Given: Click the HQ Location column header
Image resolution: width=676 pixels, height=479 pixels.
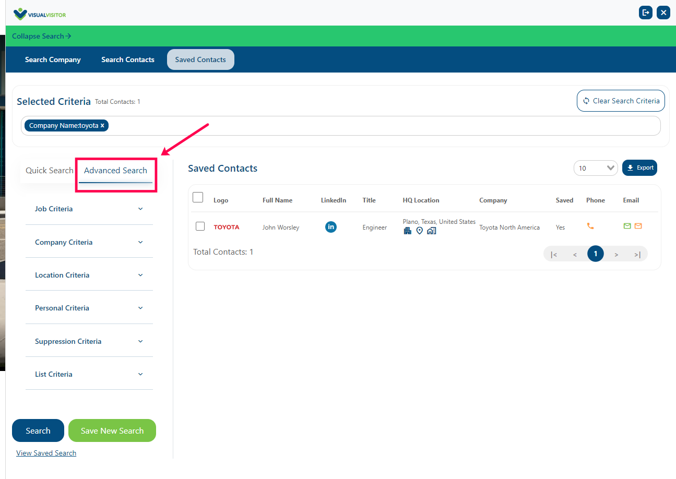Looking at the screenshot, I should 421,200.
